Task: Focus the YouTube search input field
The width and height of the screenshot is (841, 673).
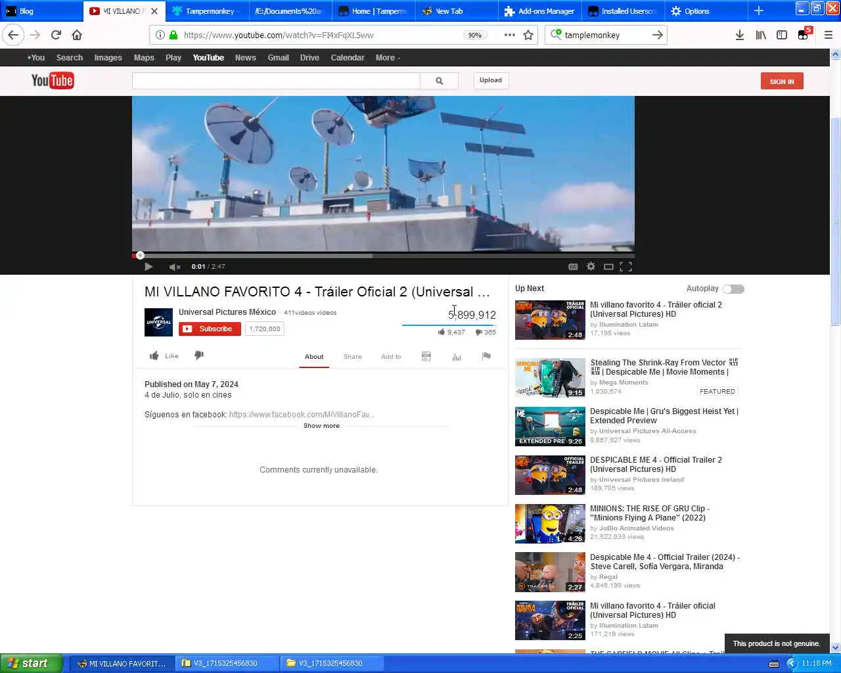Action: (276, 81)
